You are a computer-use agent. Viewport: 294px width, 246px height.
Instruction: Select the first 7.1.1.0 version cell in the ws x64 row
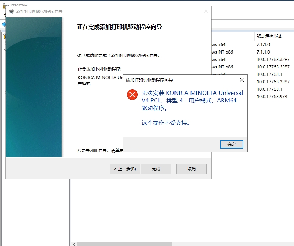click(263, 45)
